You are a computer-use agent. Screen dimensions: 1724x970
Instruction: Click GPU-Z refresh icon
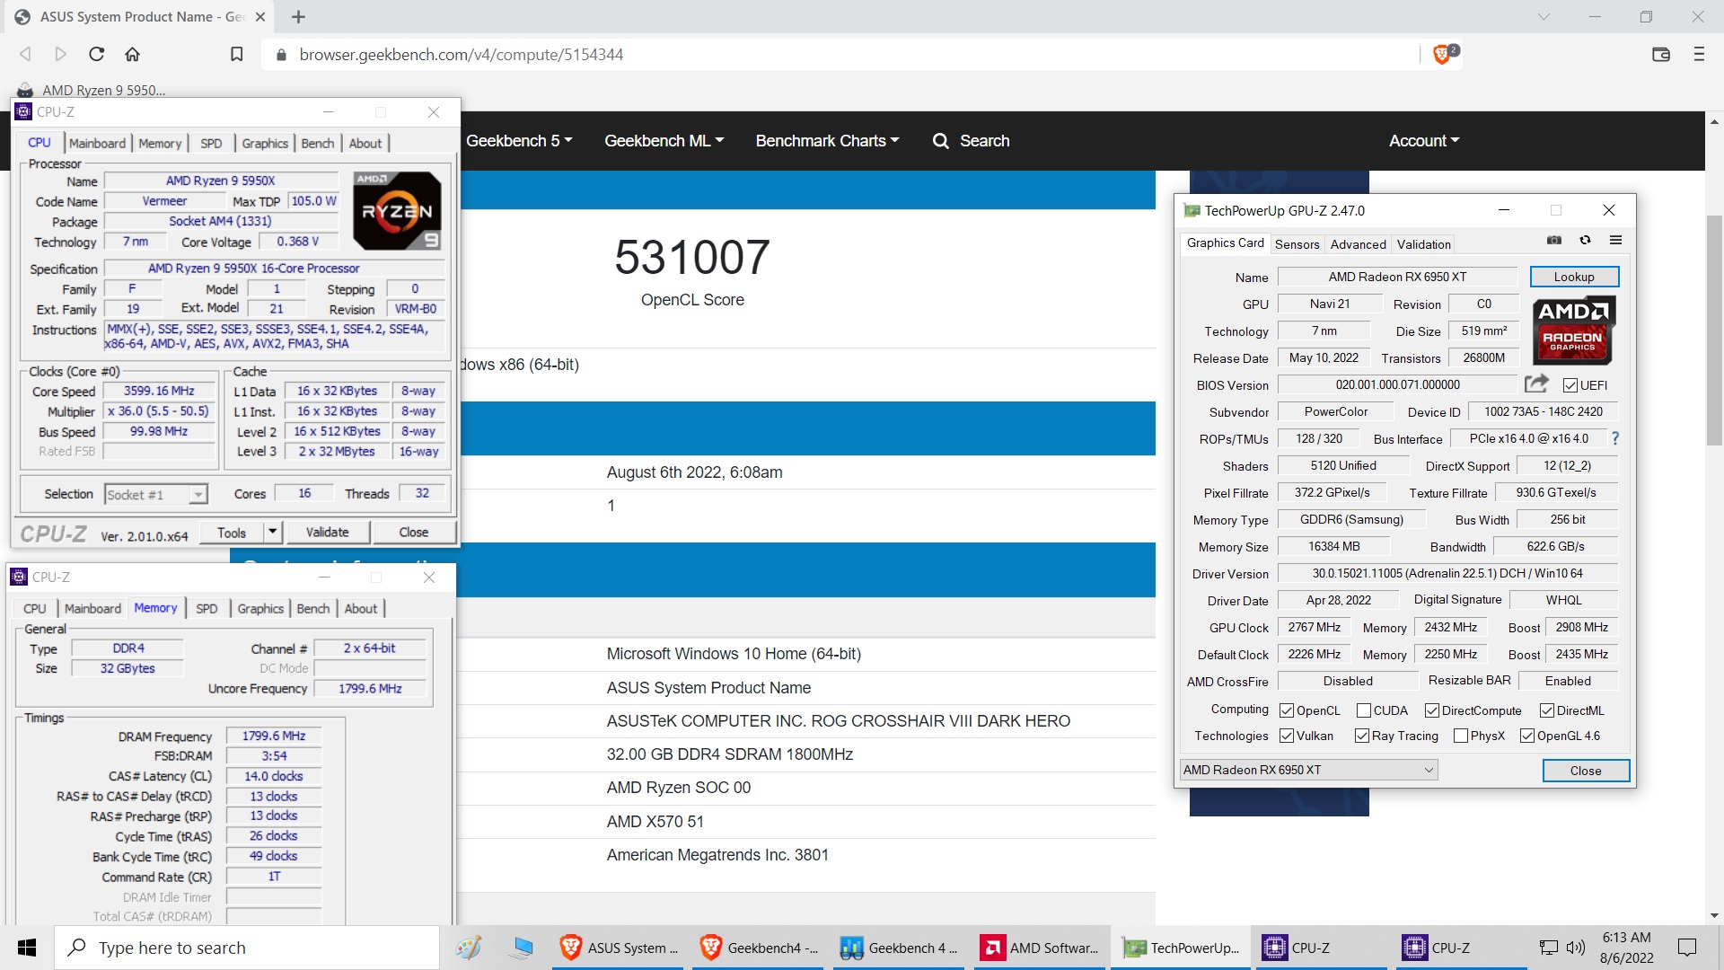pos(1585,240)
